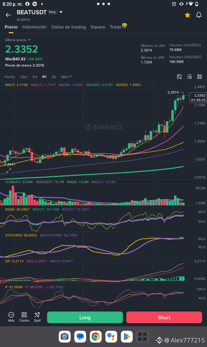This screenshot has width=207, height=347.
Task: Click the Precio de marca 2.3316 text
Action: click(25, 65)
